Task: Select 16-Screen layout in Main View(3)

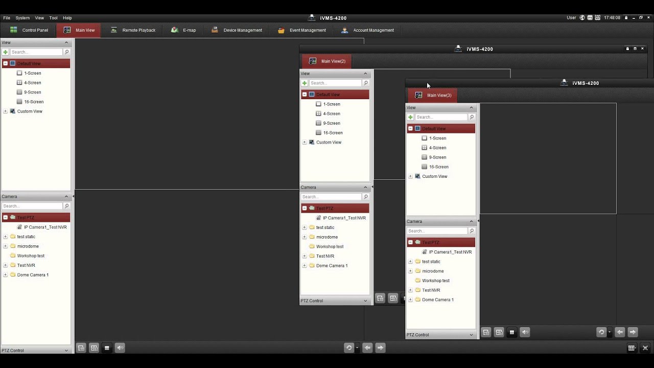Action: (x=438, y=167)
